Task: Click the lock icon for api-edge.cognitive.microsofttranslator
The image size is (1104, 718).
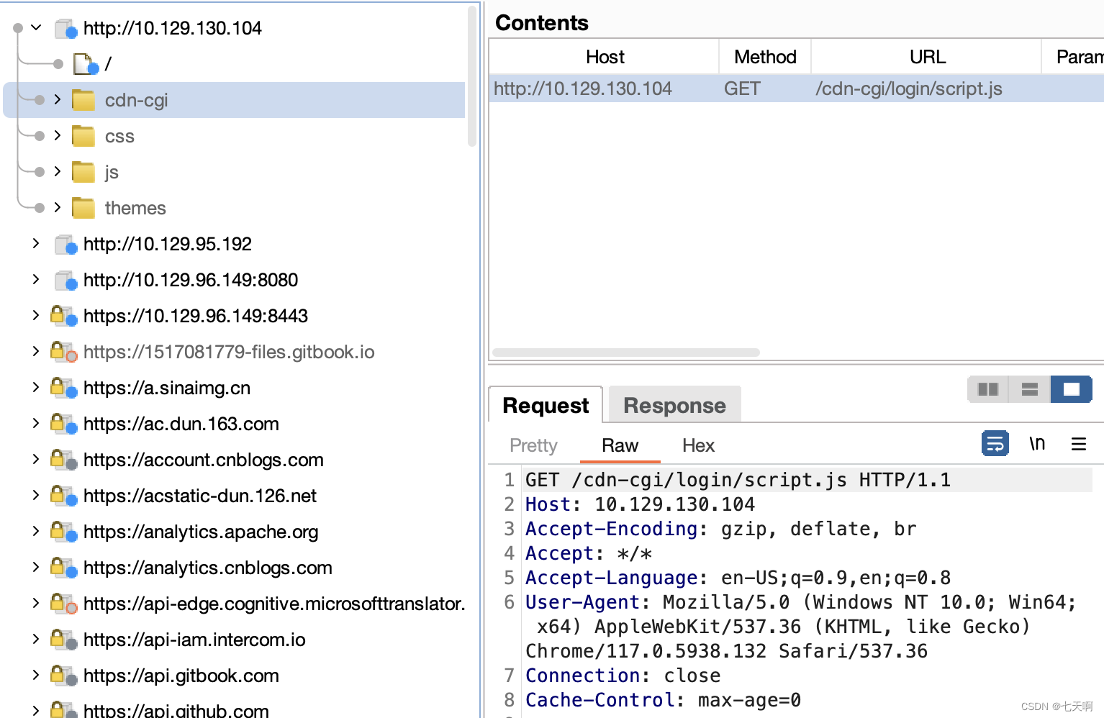Action: click(63, 603)
